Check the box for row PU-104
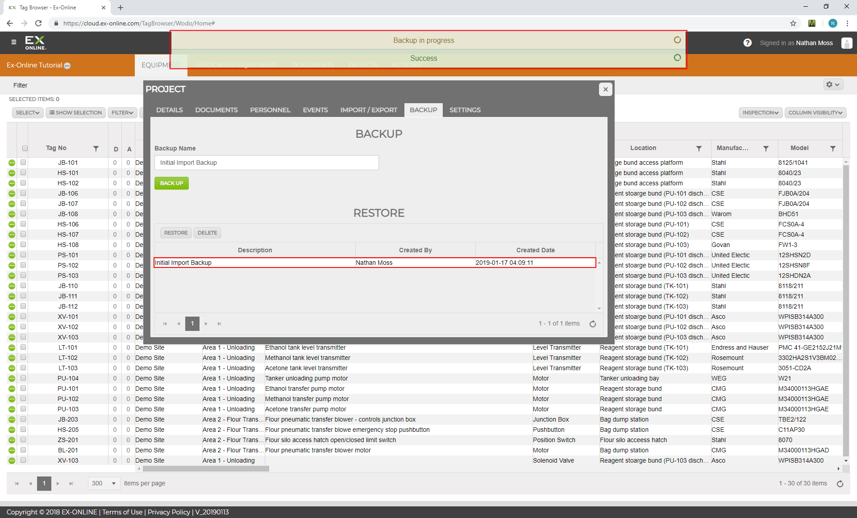Image resolution: width=857 pixels, height=518 pixels. (x=23, y=378)
